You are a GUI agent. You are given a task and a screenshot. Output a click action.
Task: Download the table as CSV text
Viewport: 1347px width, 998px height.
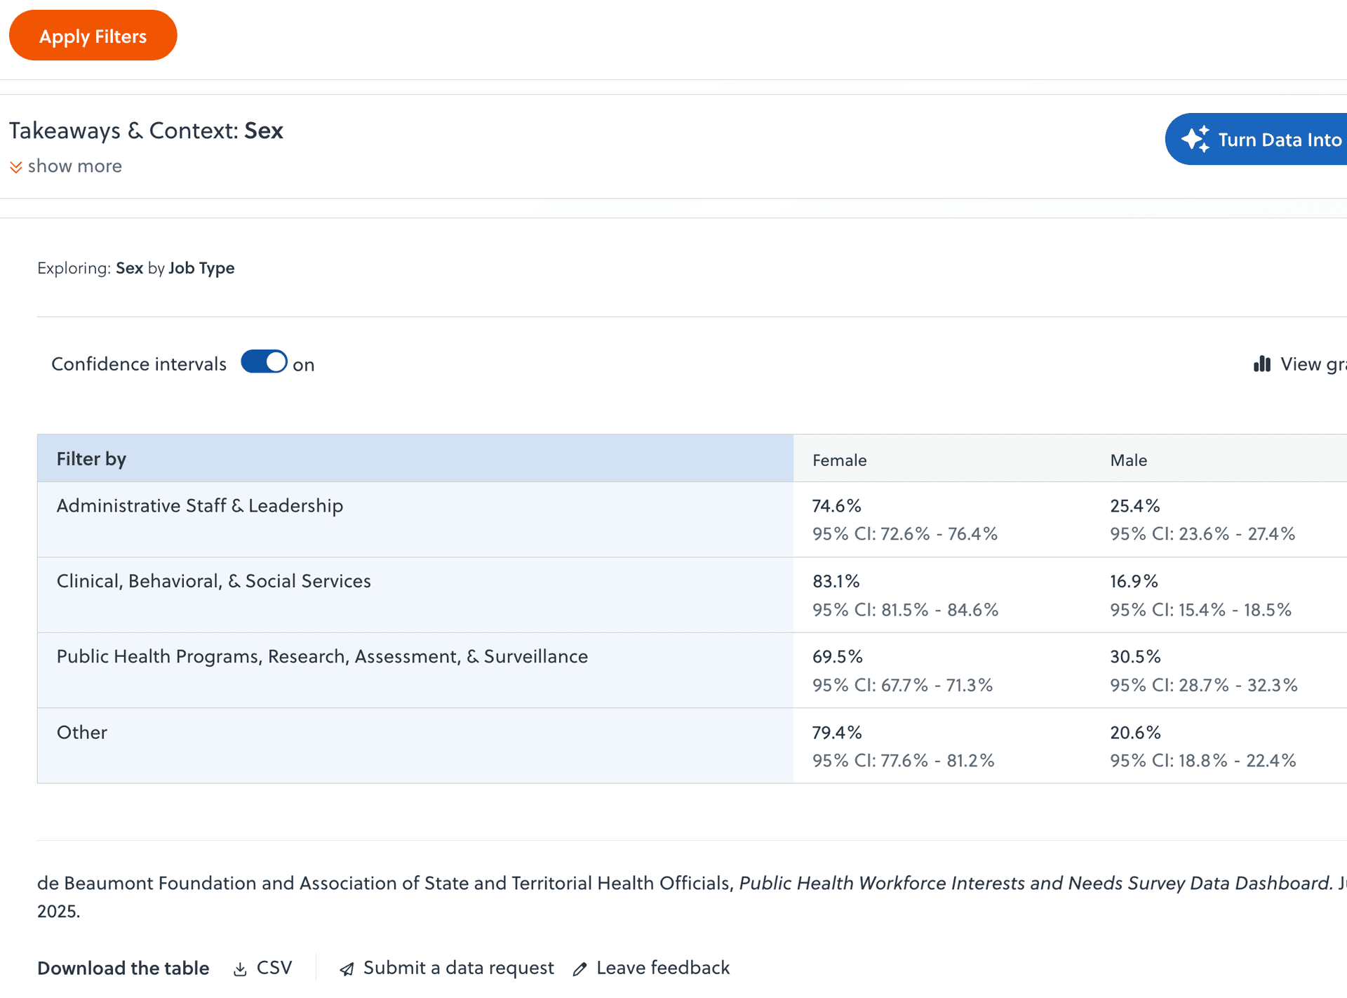click(274, 968)
